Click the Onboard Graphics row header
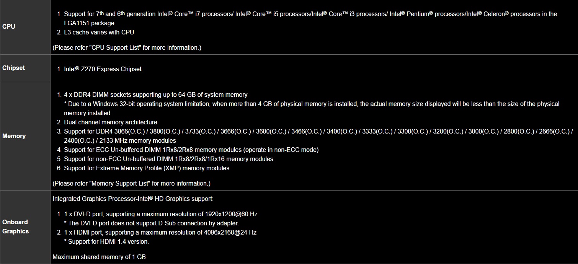 tap(16, 227)
